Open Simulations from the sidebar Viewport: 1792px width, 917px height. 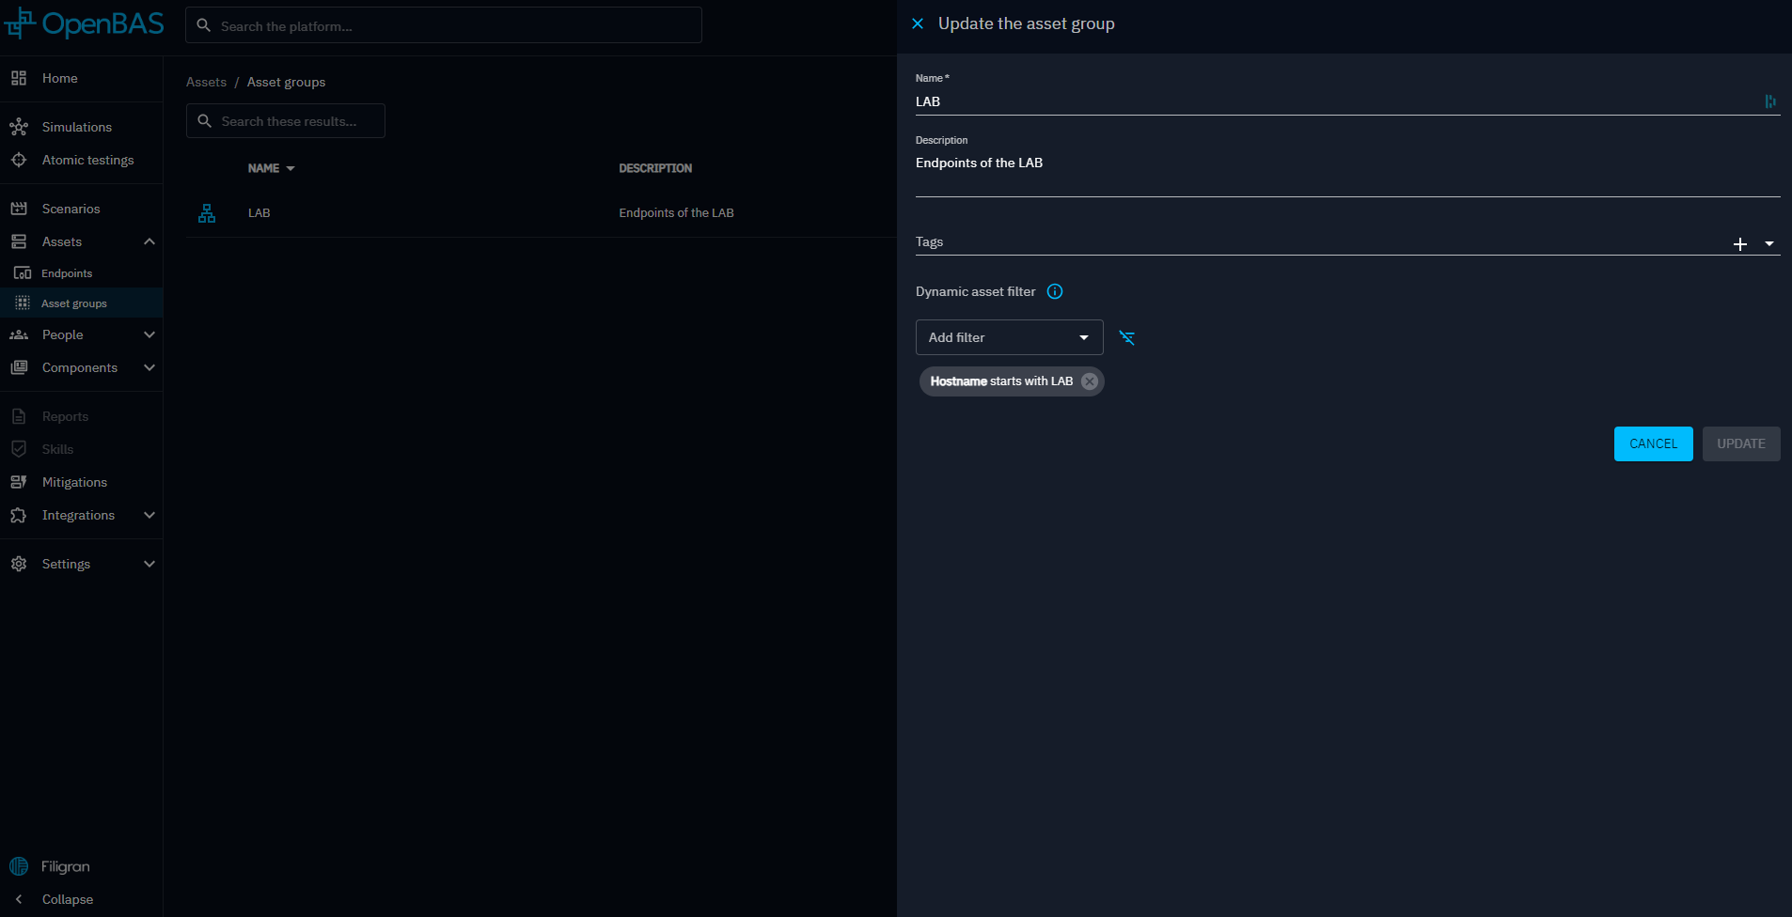click(x=76, y=127)
